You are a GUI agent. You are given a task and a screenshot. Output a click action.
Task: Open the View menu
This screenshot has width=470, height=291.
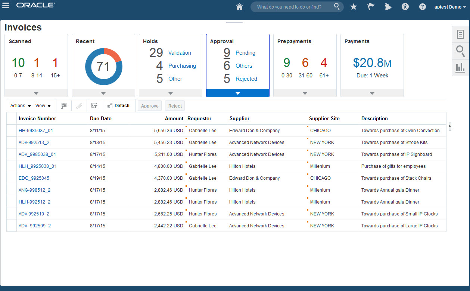coord(43,106)
